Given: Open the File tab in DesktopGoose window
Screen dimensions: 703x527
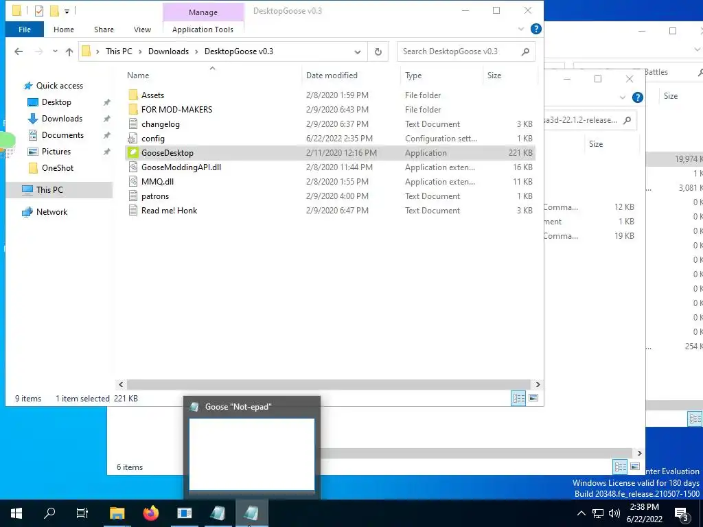Looking at the screenshot, I should 25,30.
